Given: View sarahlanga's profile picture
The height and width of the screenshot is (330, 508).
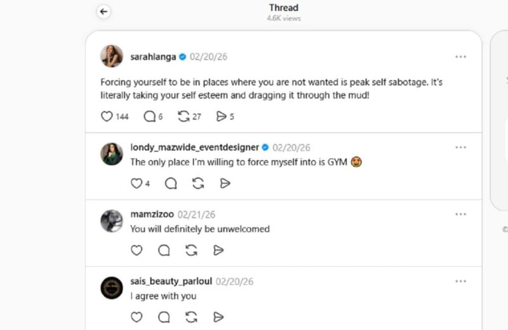Looking at the screenshot, I should (112, 56).
